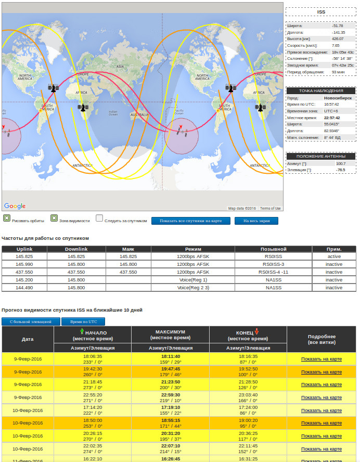Open the map's Terms of Use link
Viewport: 360px width, 462px height.
click(x=271, y=208)
